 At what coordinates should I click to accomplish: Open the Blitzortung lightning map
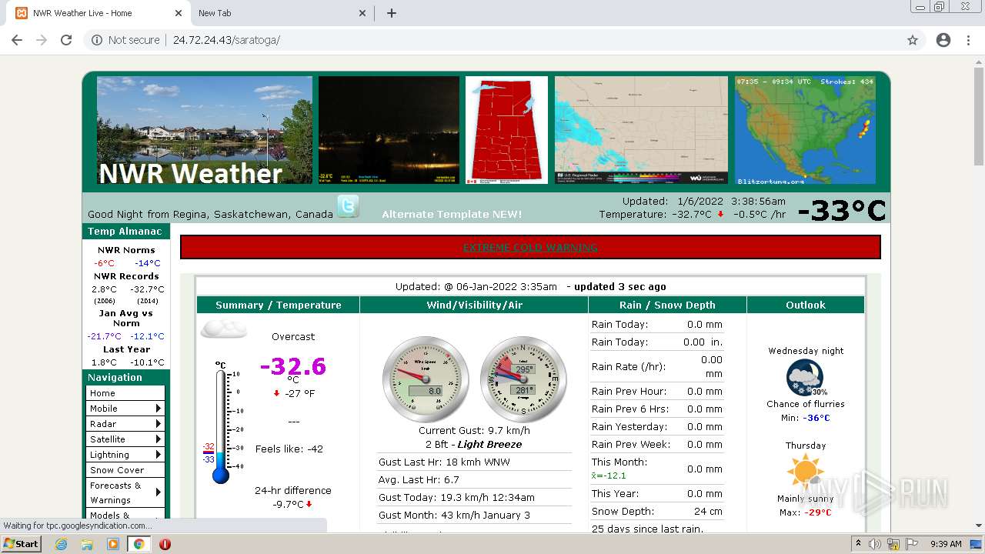click(x=805, y=129)
